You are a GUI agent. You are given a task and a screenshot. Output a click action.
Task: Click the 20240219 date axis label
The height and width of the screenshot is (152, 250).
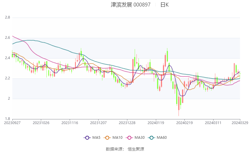click(184, 123)
